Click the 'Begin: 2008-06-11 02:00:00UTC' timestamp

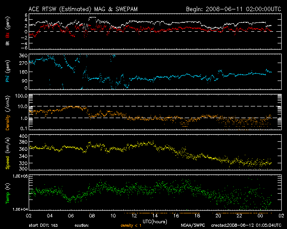(234, 9)
